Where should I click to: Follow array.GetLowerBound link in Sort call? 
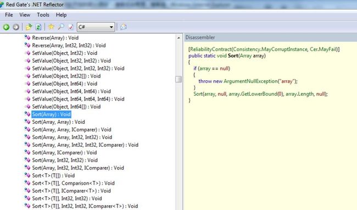(253, 94)
